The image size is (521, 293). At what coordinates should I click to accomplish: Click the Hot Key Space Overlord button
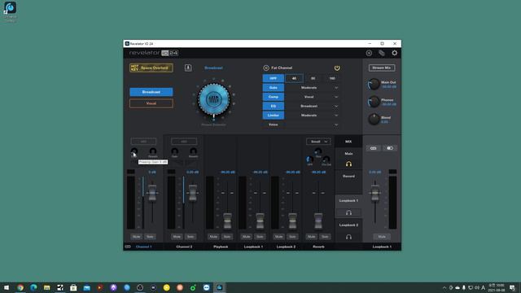151,68
